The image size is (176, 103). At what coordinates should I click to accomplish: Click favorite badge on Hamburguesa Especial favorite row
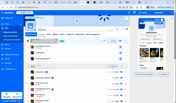coord(120,59)
